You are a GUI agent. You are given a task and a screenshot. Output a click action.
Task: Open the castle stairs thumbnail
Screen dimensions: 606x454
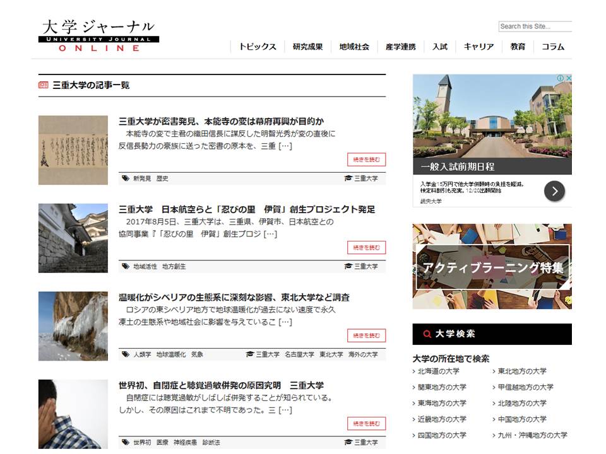pos(73,238)
